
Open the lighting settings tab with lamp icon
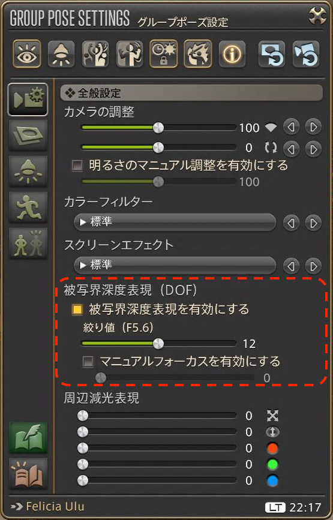[x=28, y=171]
